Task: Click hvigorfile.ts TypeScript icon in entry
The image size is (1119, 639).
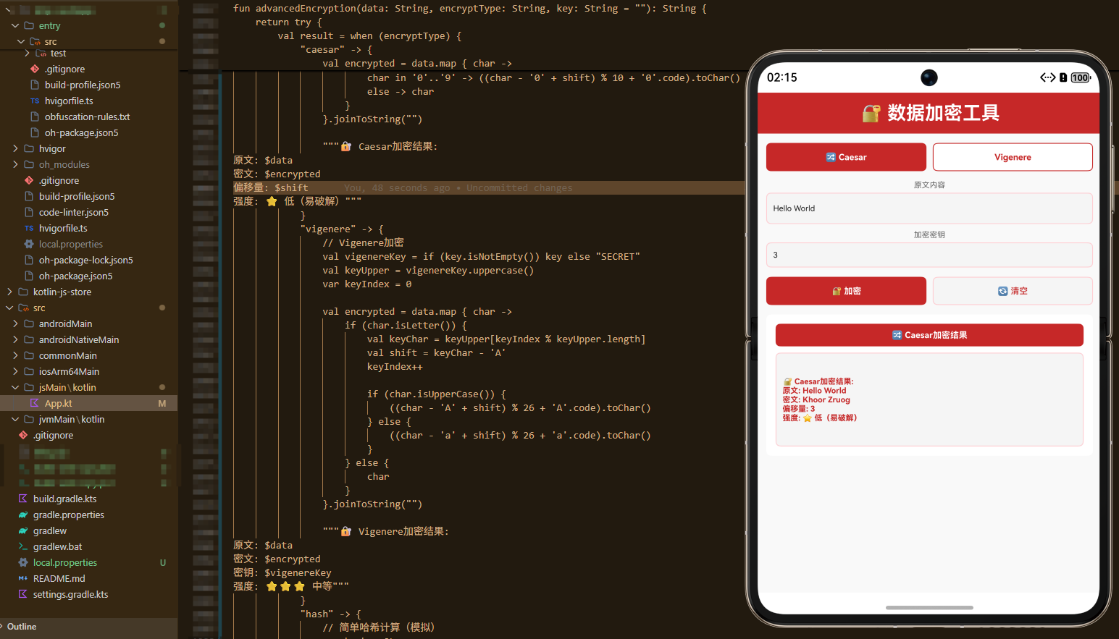Action: click(35, 101)
